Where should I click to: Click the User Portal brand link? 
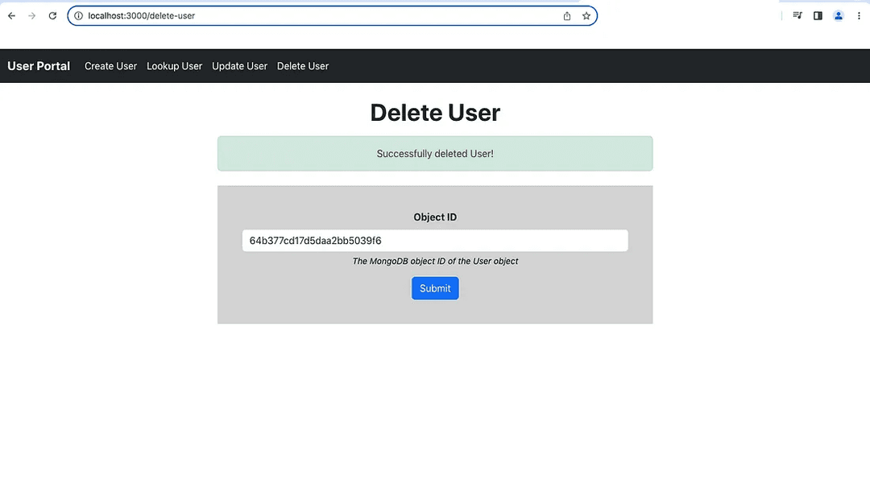click(39, 66)
